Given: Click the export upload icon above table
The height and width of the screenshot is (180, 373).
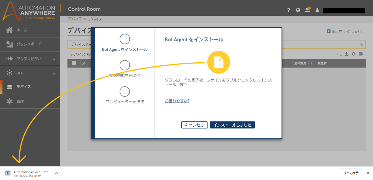Looking at the screenshot, I should coord(347,54).
